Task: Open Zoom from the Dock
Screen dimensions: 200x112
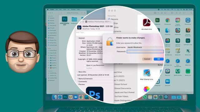Action: 76,97
